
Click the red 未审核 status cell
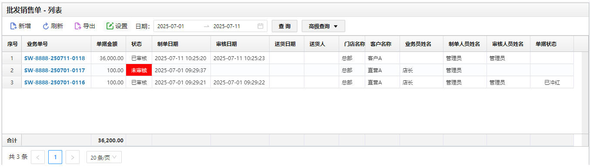[139, 70]
